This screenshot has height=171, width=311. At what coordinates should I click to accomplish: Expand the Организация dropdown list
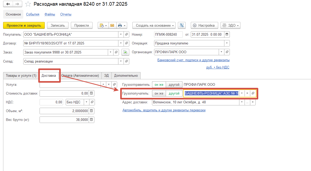(x=222, y=52)
